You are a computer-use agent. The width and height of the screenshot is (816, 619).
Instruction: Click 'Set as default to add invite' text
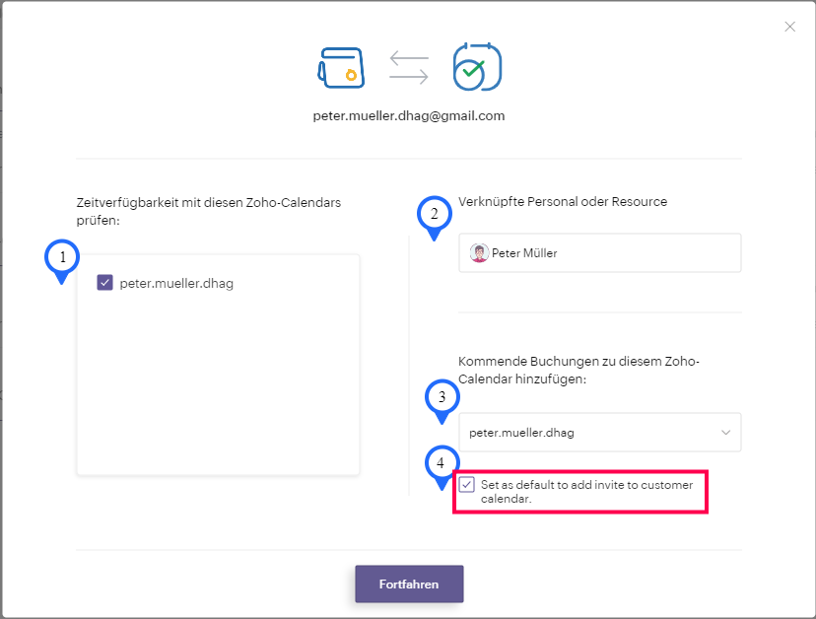pos(586,492)
